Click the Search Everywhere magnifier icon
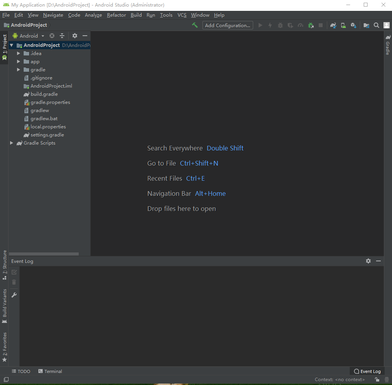Viewport: 392px width, 385px height. (x=376, y=25)
